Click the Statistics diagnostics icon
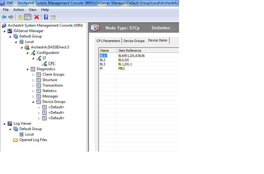This screenshot has width=264, height=174. tap(39, 91)
